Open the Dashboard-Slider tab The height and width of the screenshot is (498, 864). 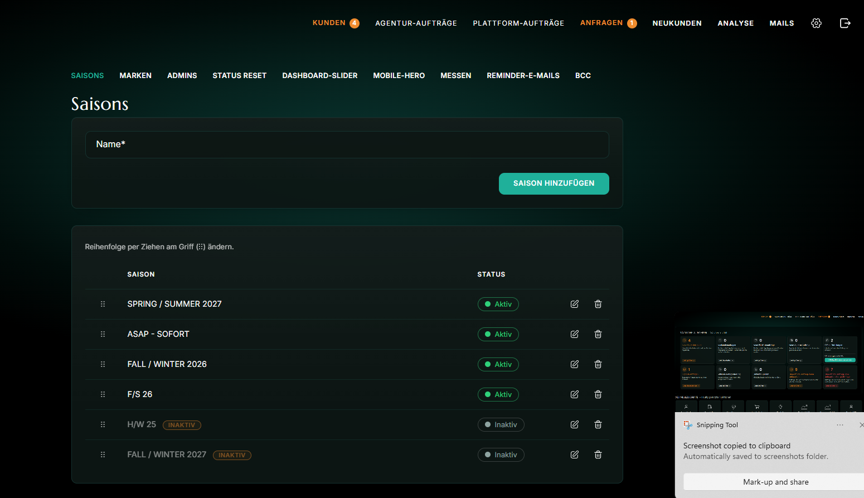point(320,75)
